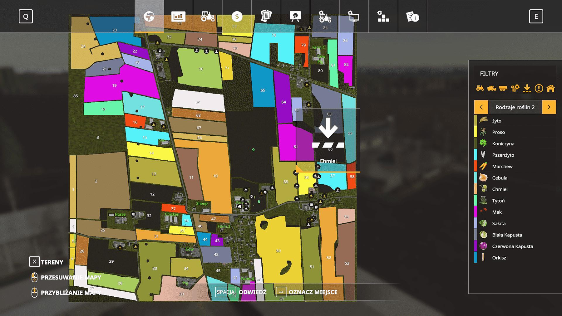The image size is (562, 316).
Task: Go to previous filter page left arrow
Action: 481,107
